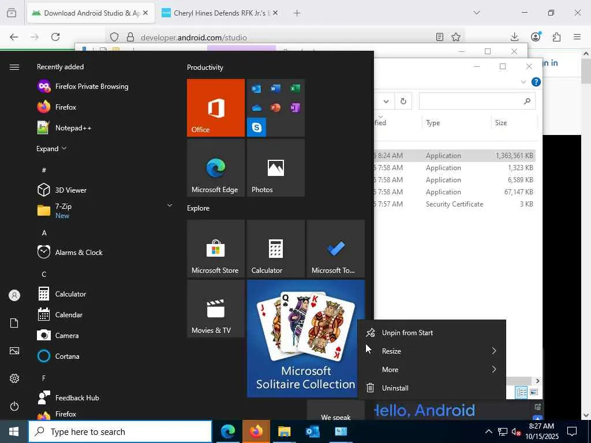Show hidden system tray icons
The height and width of the screenshot is (443, 591).
tap(488, 431)
